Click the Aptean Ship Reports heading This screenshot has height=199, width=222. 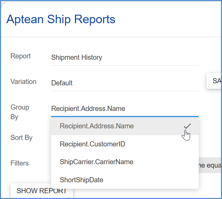[61, 19]
